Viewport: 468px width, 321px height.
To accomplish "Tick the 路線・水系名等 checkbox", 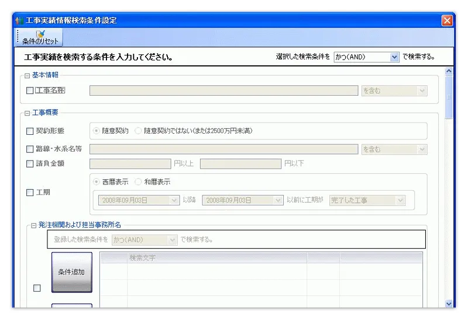I will [30, 149].
